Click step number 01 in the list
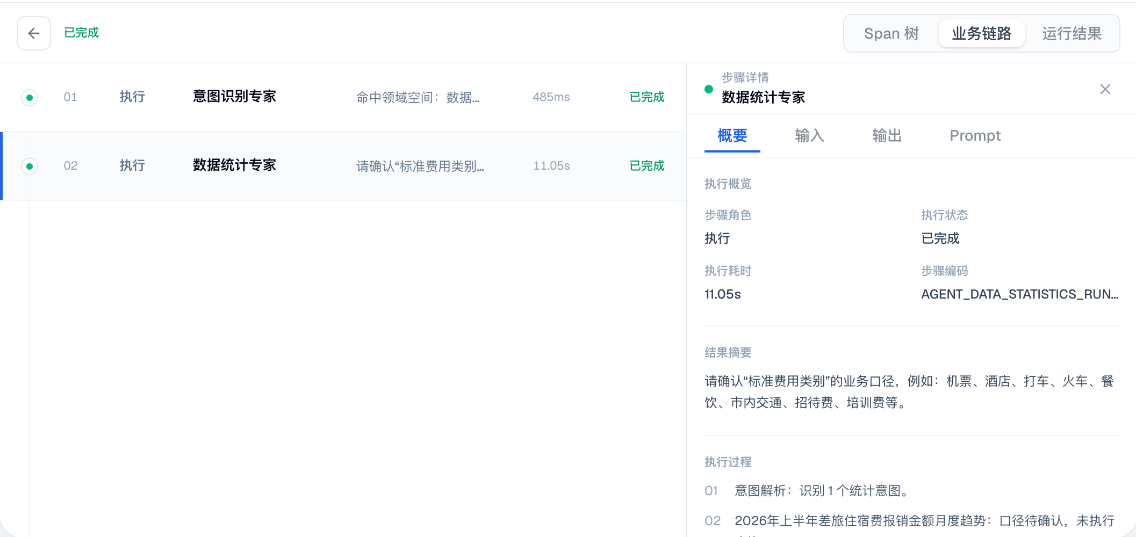Screen dimensions: 1136x537 tap(70, 97)
